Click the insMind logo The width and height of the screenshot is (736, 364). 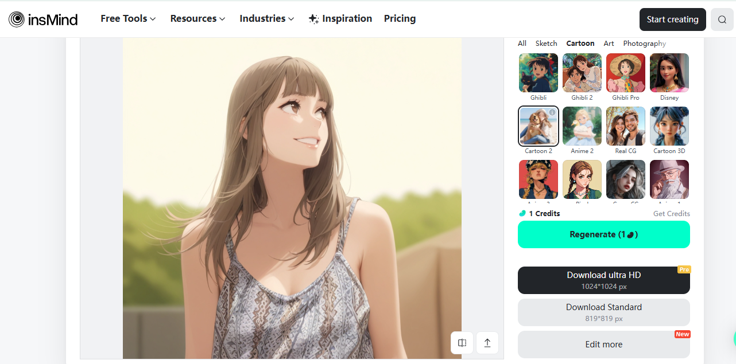43,19
